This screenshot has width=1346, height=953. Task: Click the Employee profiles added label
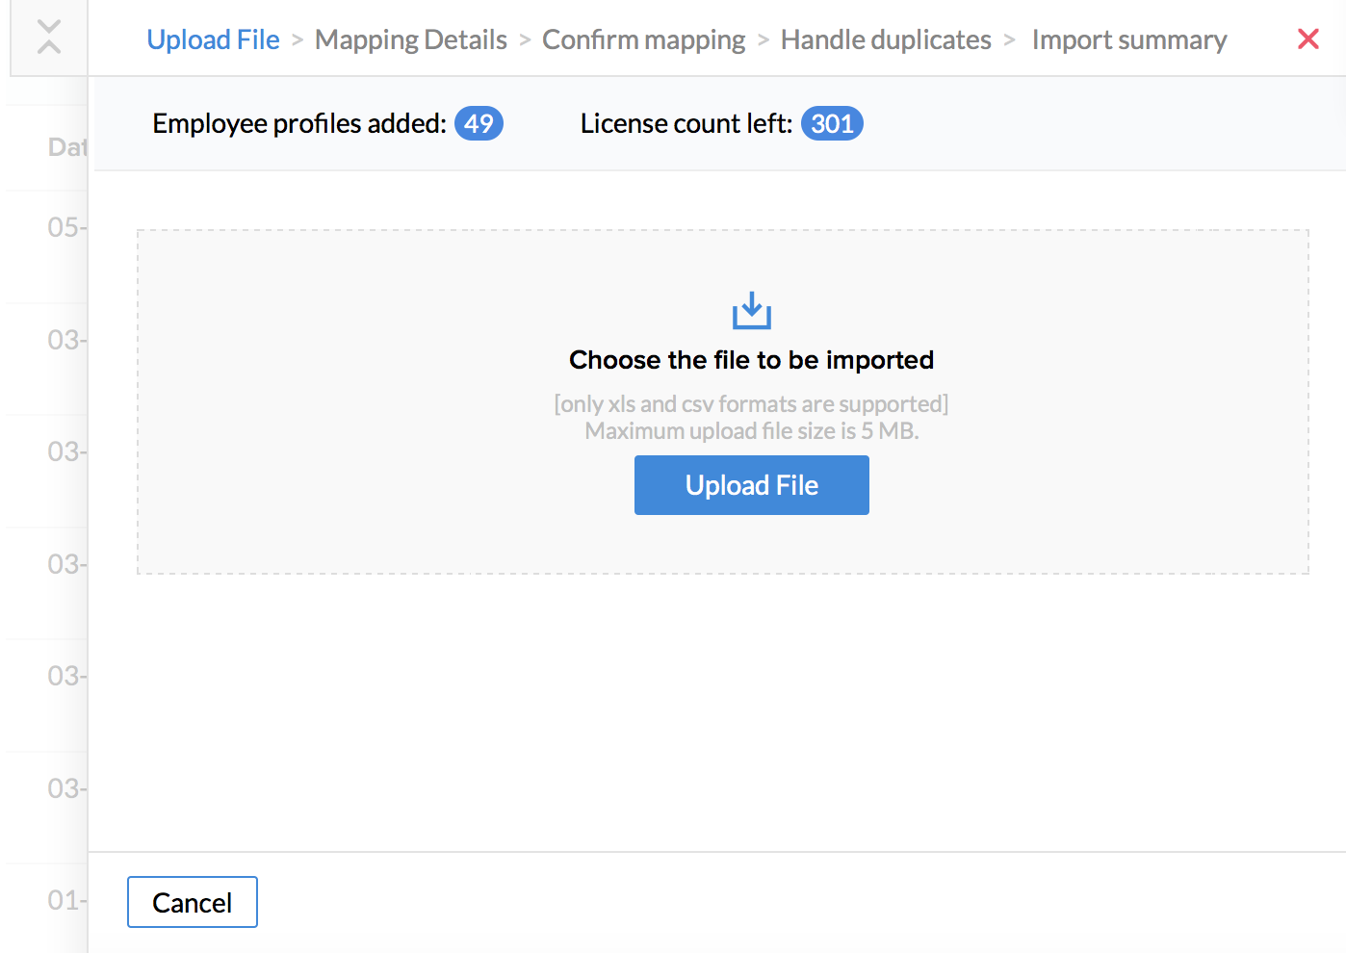coord(299,124)
